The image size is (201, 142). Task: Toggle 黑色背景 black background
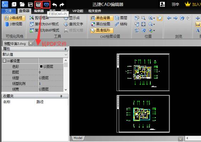point(102,18)
